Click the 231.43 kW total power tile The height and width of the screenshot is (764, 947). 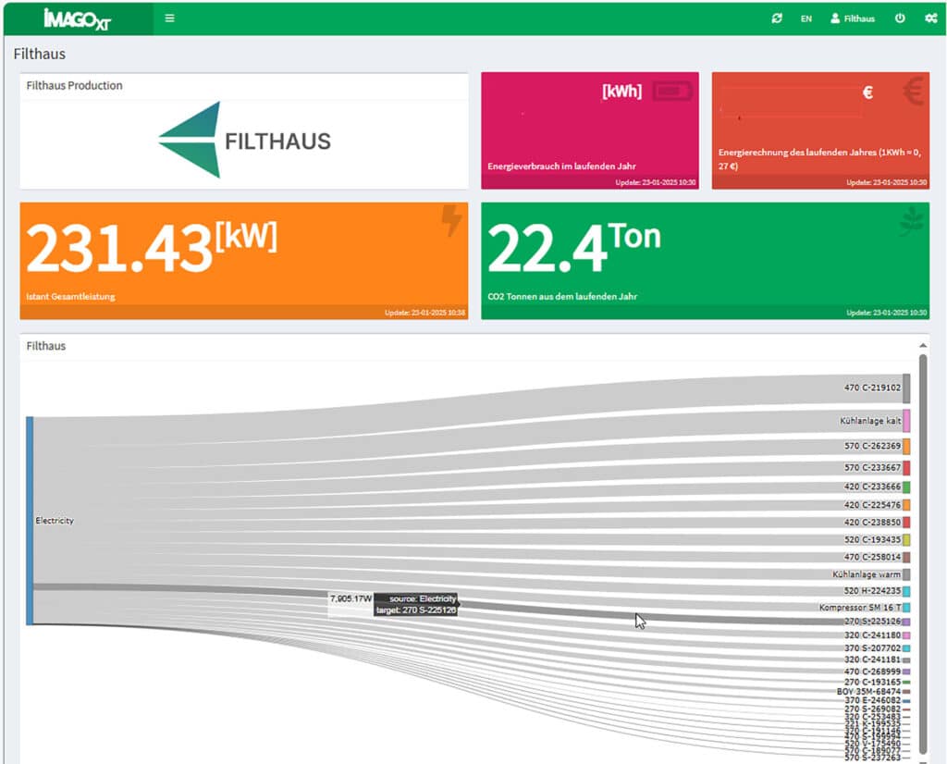click(244, 261)
